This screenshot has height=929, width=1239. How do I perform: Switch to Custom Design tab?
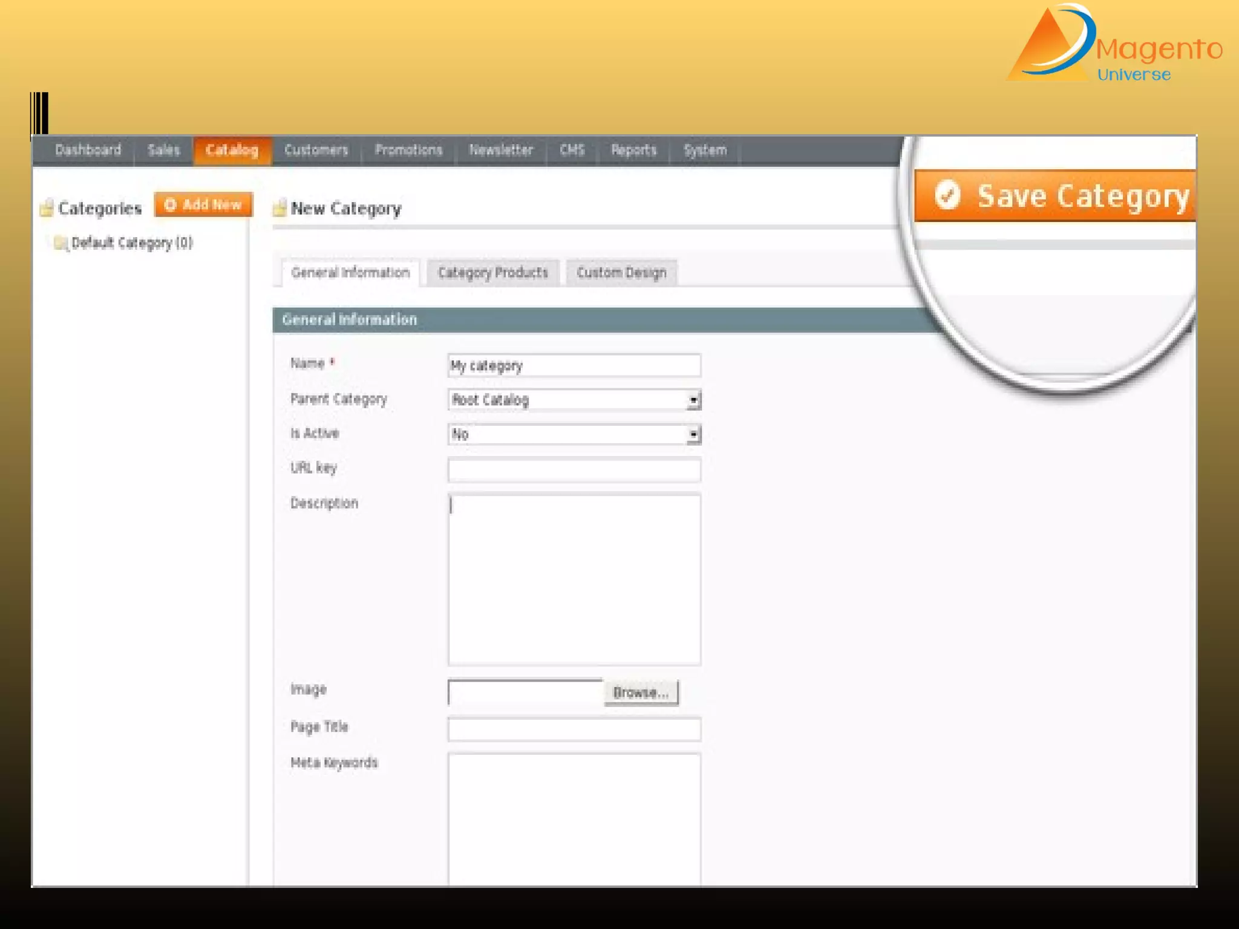pos(621,273)
